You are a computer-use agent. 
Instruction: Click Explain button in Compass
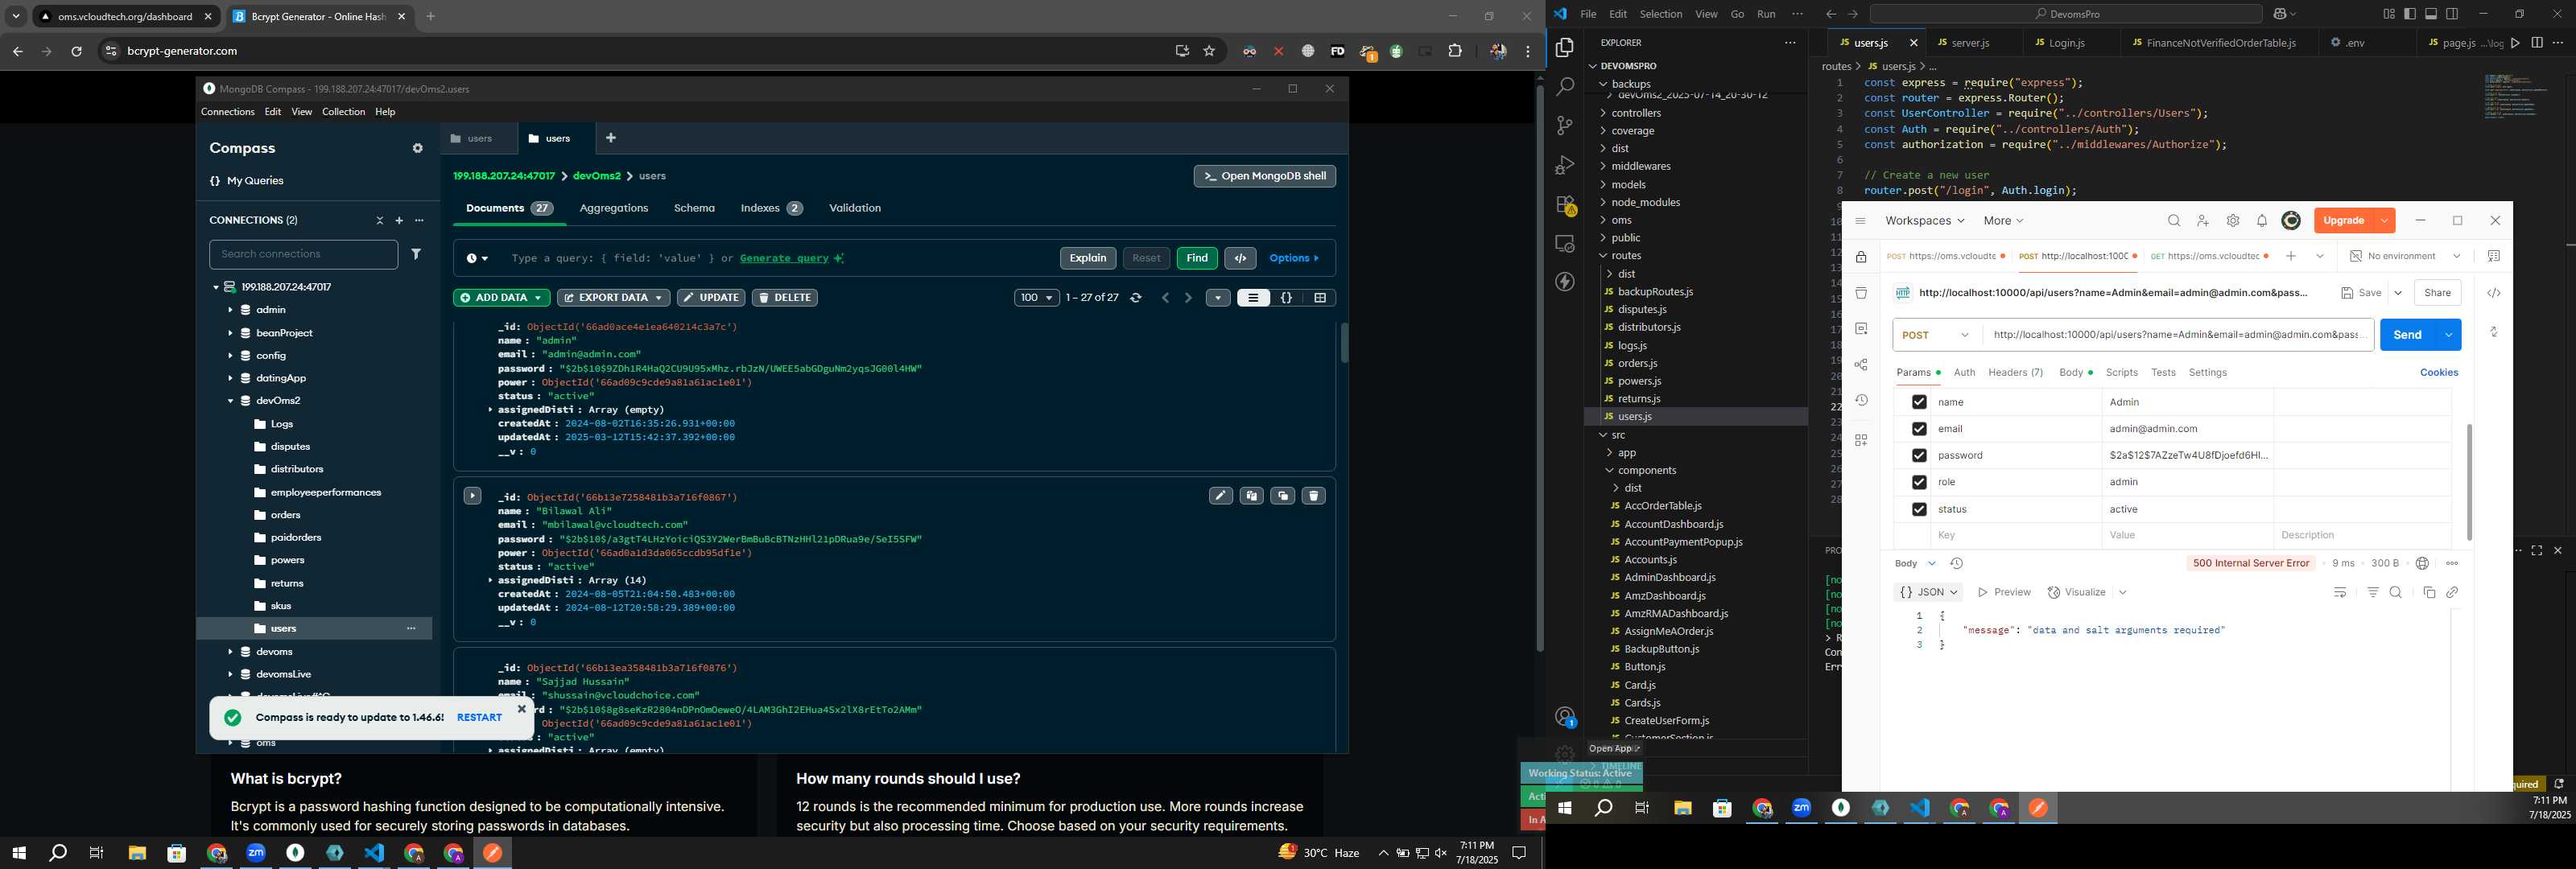click(x=1088, y=258)
